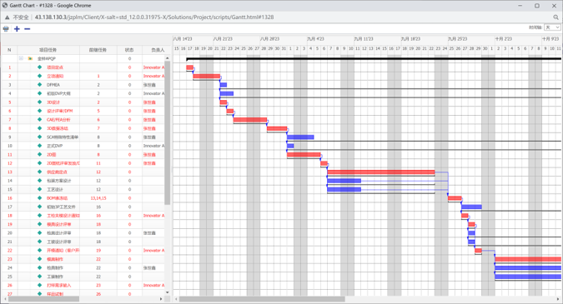563x304 pixels.
Task: Select the 3D设计 task name
Action: point(53,102)
